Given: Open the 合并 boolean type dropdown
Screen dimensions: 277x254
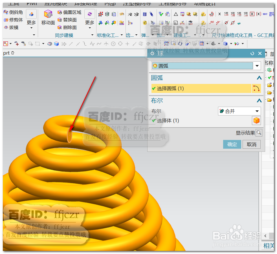Looking at the screenshot, I should pyautogui.click(x=239, y=111).
